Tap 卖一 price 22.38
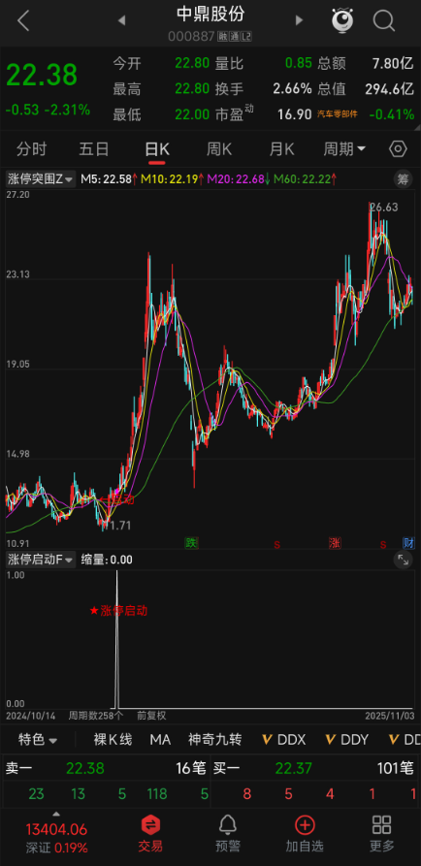The height and width of the screenshot is (866, 421). click(x=85, y=768)
